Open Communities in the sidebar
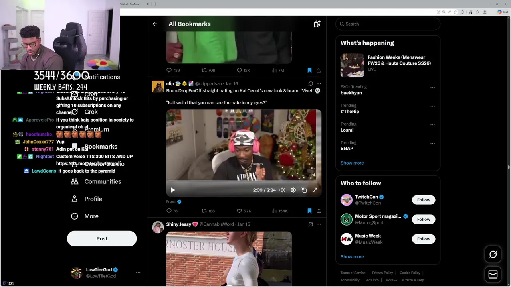511x287 pixels. (96, 181)
